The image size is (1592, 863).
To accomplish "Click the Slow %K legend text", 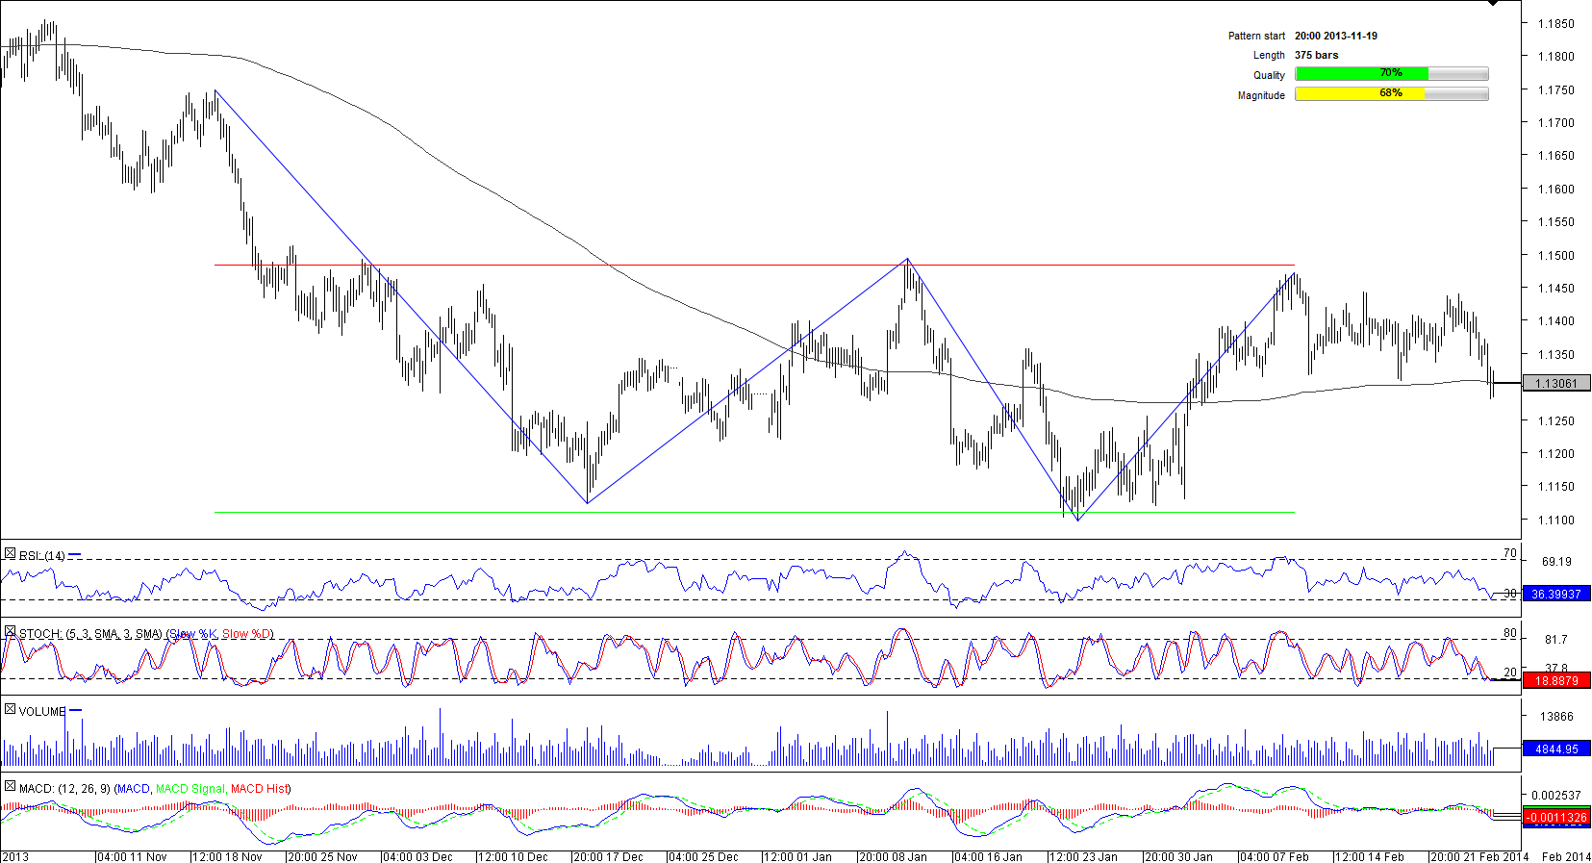I will click(193, 634).
